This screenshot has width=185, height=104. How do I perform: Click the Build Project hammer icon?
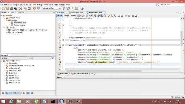[x=64, y=8]
